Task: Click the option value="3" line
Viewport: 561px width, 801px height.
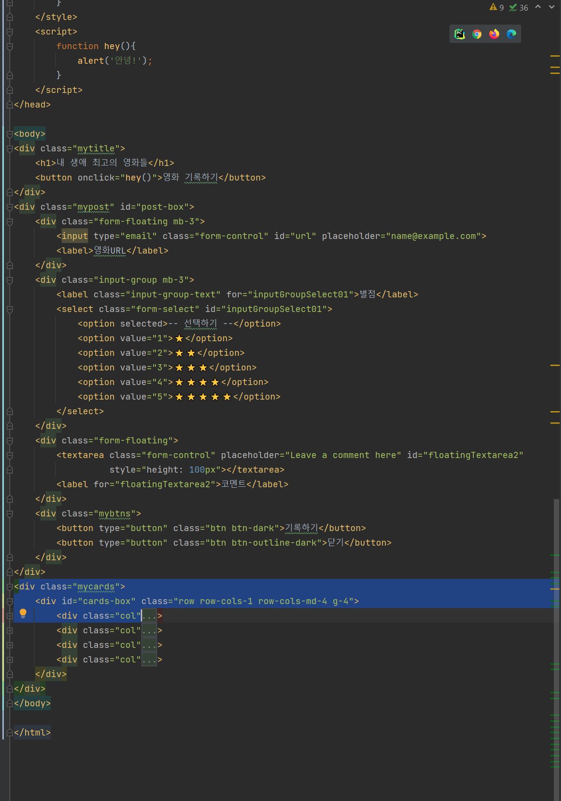Action: tap(167, 367)
